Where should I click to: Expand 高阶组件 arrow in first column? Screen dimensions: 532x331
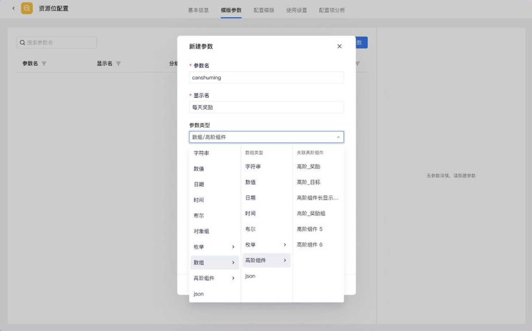coord(233,278)
